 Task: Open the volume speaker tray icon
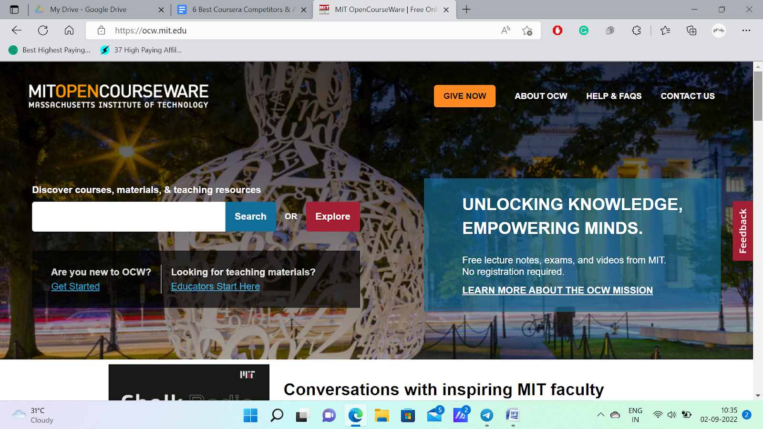[672, 415]
